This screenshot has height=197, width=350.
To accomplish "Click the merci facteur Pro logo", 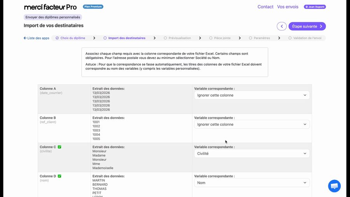I will click(50, 7).
